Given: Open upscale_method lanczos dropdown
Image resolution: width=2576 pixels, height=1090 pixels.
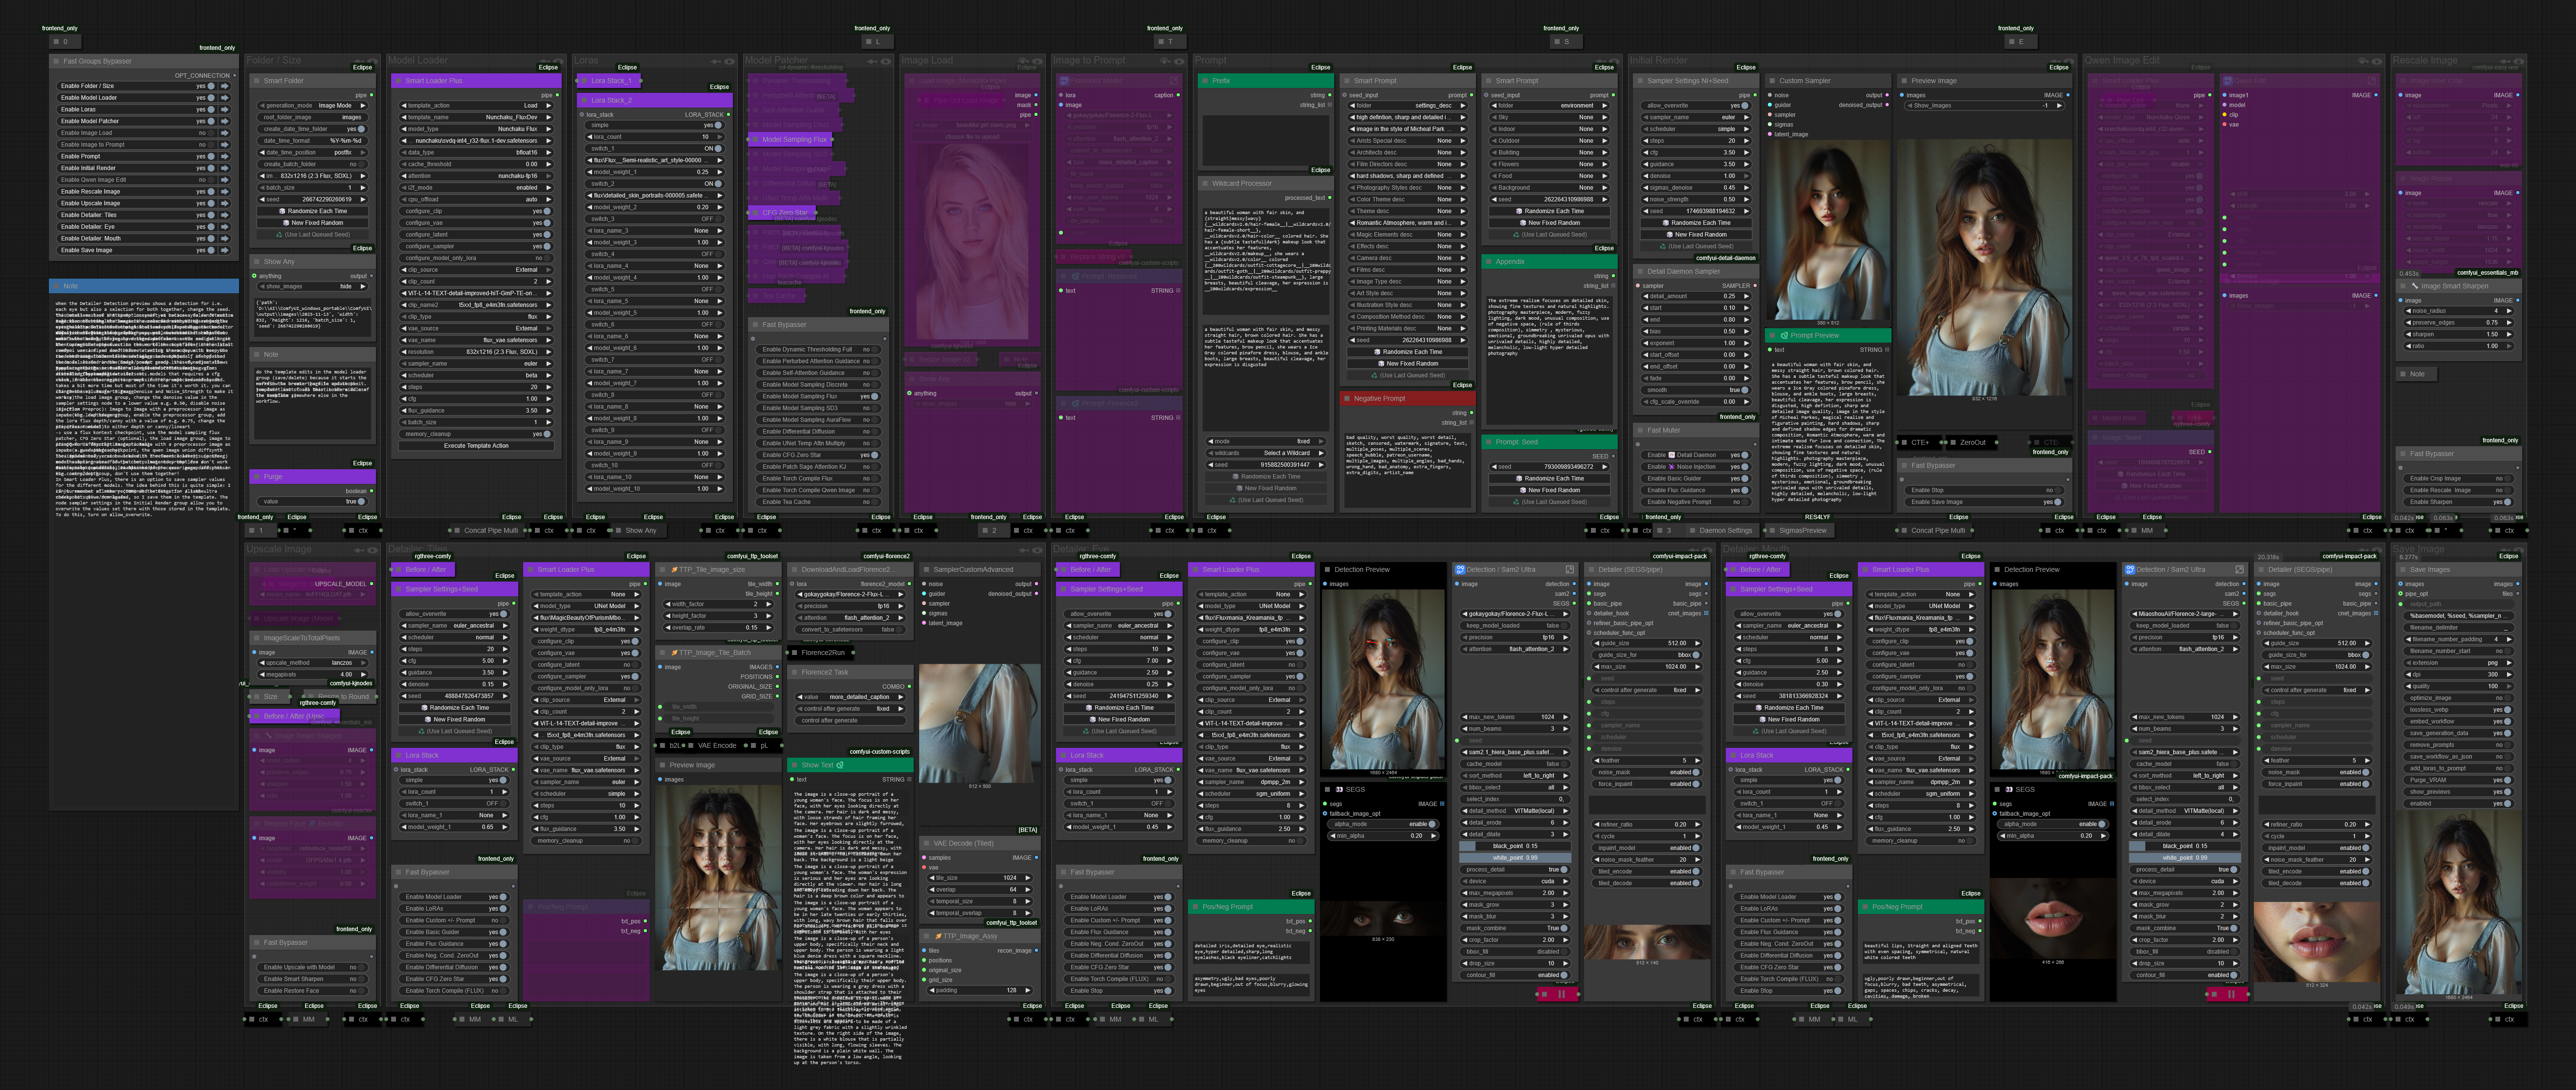Looking at the screenshot, I should click(x=312, y=663).
